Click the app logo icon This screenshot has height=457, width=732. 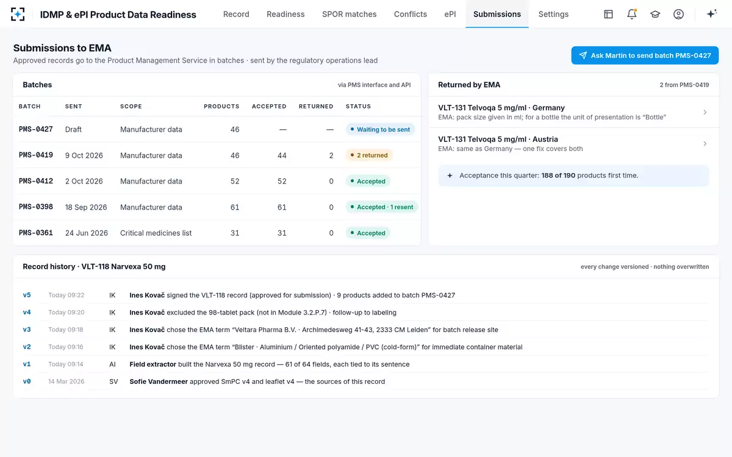[18, 14]
